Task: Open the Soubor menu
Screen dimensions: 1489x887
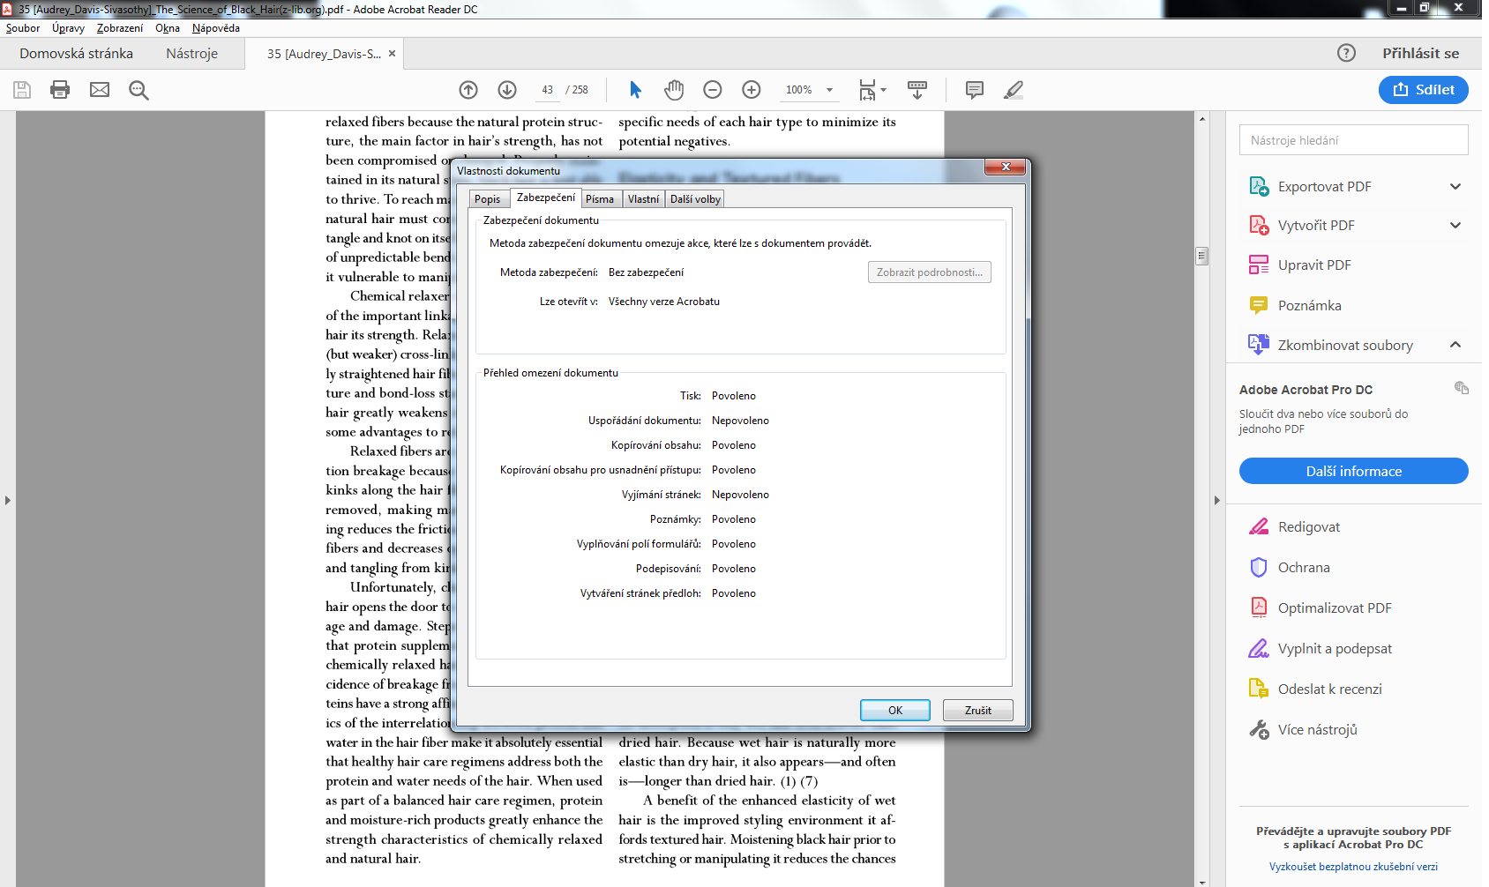Action: point(23,28)
